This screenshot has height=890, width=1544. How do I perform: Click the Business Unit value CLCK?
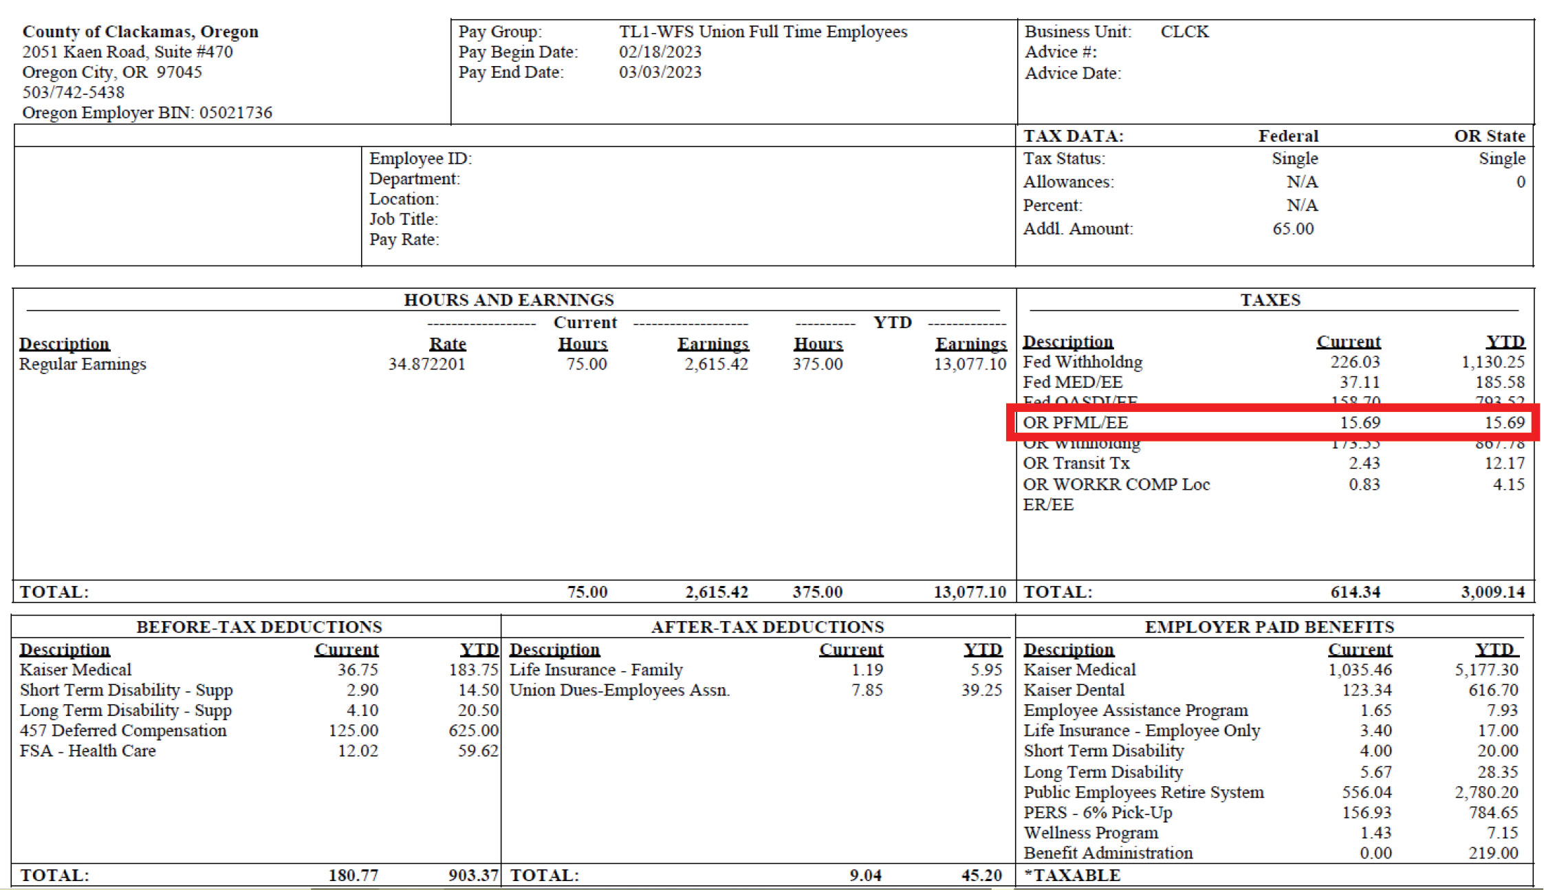[x=1184, y=32]
